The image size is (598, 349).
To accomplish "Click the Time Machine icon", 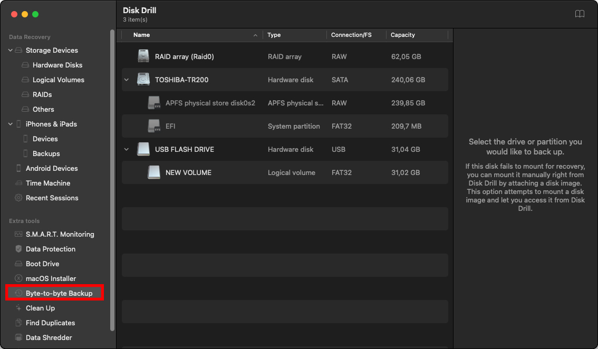I will click(18, 183).
